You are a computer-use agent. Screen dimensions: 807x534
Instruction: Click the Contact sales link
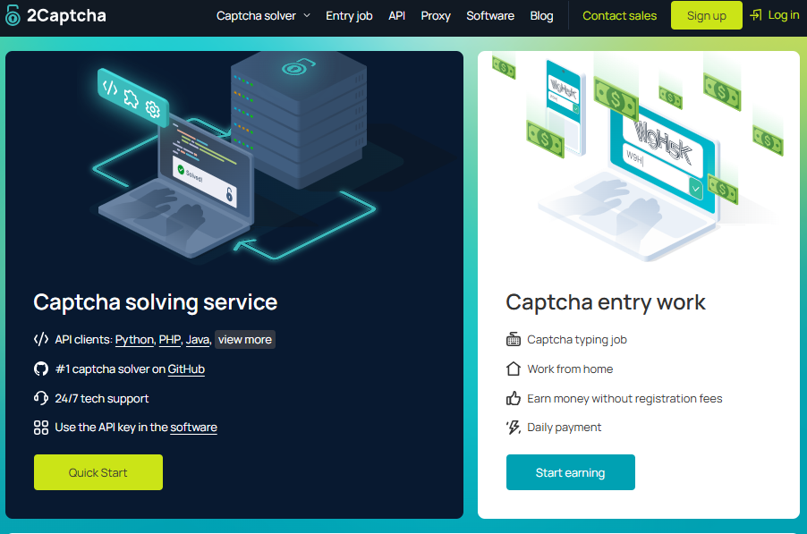pos(619,15)
